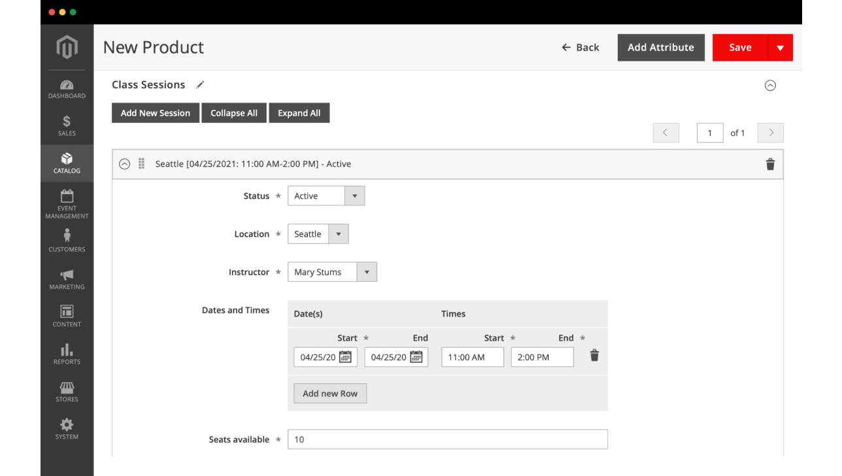842x476 pixels.
Task: Open the Save button dropdown arrow
Action: point(781,47)
